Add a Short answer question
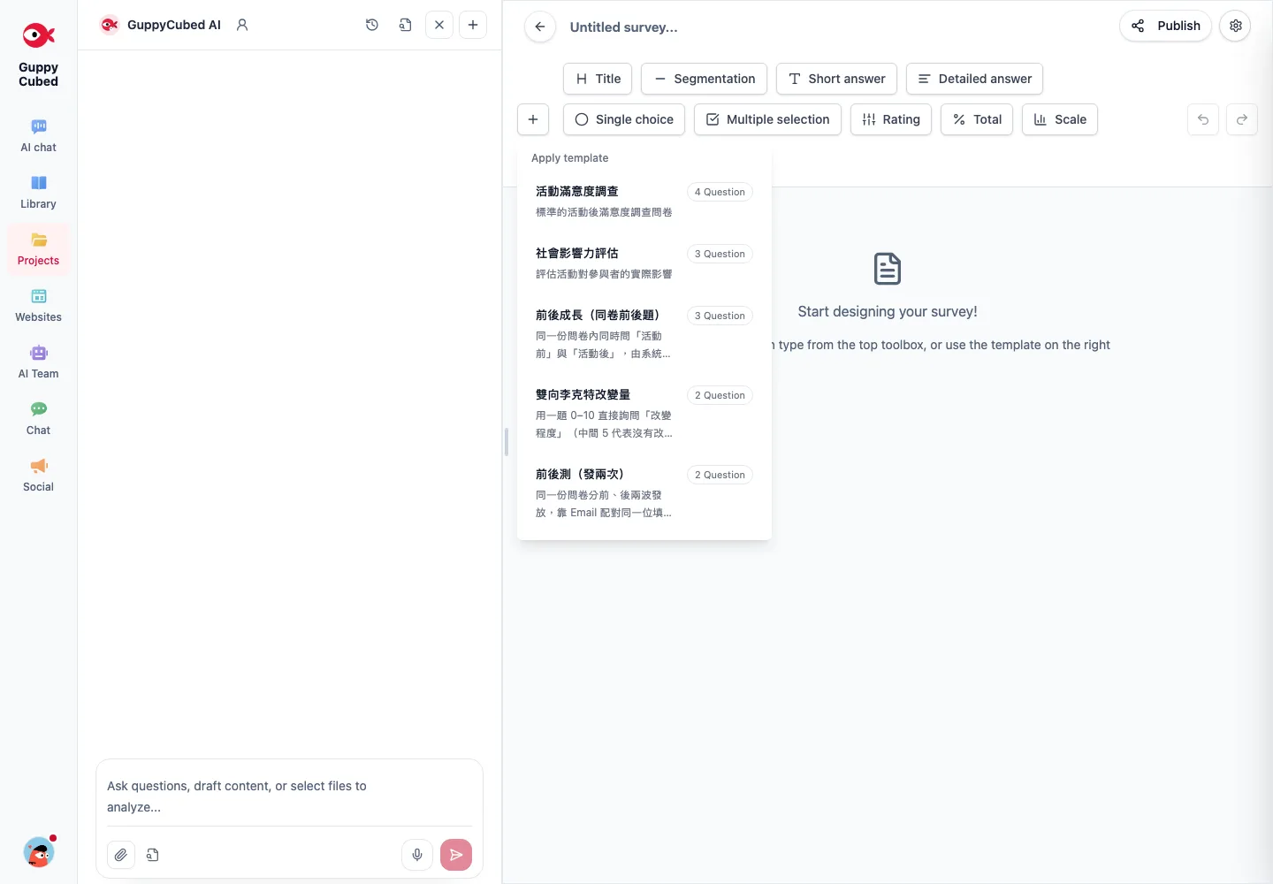 [836, 79]
